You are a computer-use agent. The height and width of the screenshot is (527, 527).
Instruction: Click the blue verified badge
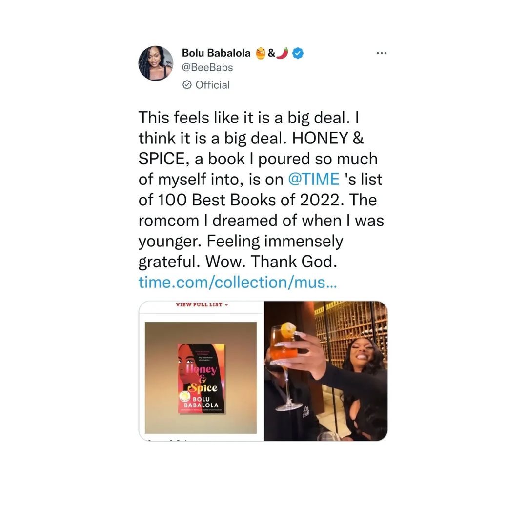point(298,53)
